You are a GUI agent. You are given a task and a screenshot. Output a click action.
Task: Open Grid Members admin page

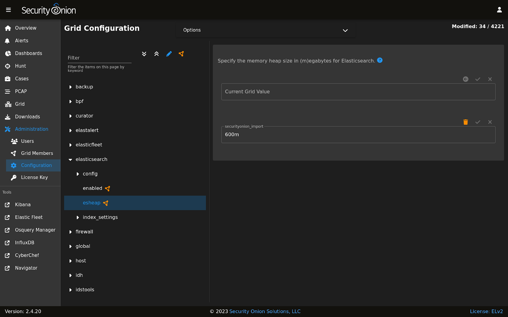[33, 153]
